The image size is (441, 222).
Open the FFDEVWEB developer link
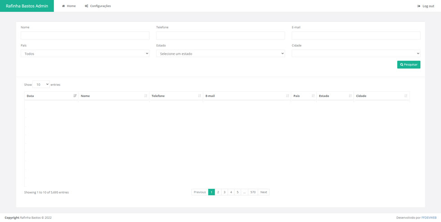coord(429,218)
